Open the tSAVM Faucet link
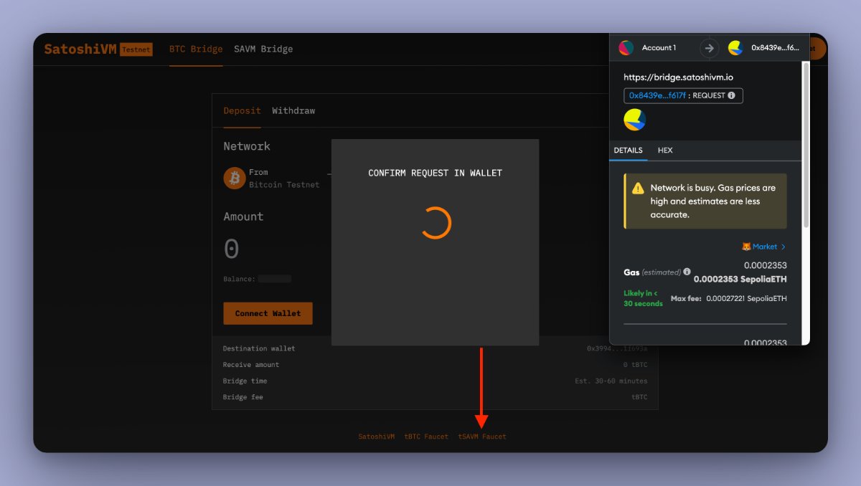The width and height of the screenshot is (861, 486). (x=482, y=437)
